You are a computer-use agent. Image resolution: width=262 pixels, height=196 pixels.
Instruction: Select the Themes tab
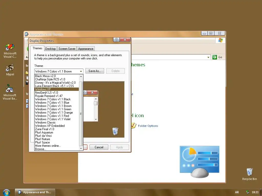point(37,48)
